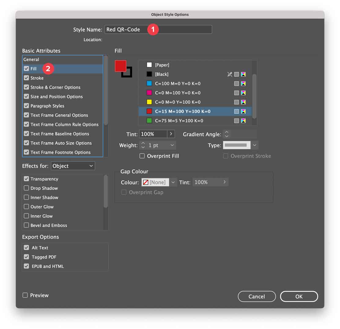Viewport: 340px width, 329px height.
Task: Click the CMYK mode icon on the [Black] row
Action: [243, 74]
